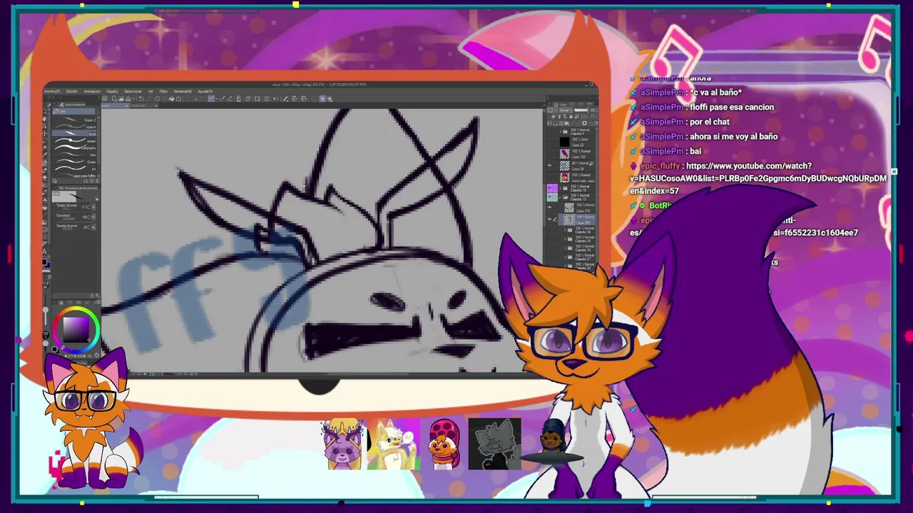Expand the Carpeta 27 layer folder
913x513 pixels.
tap(565, 256)
